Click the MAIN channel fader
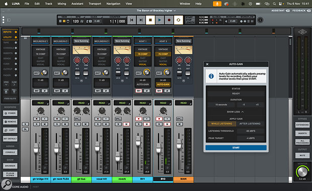 [x=179, y=143]
